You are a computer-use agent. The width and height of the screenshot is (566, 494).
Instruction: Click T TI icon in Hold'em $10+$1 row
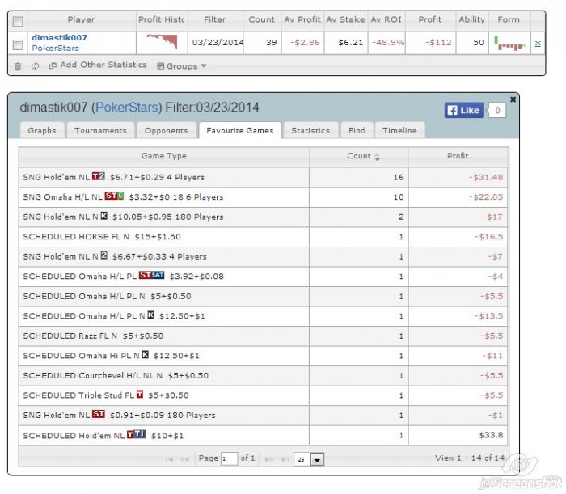137,433
